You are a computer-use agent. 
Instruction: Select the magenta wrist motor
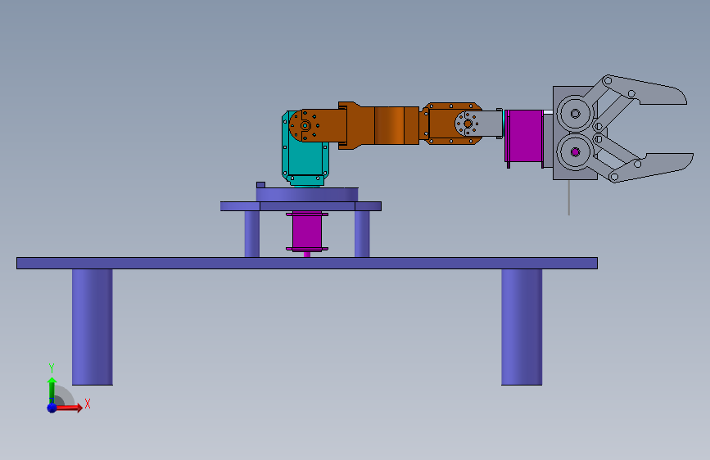point(524,136)
